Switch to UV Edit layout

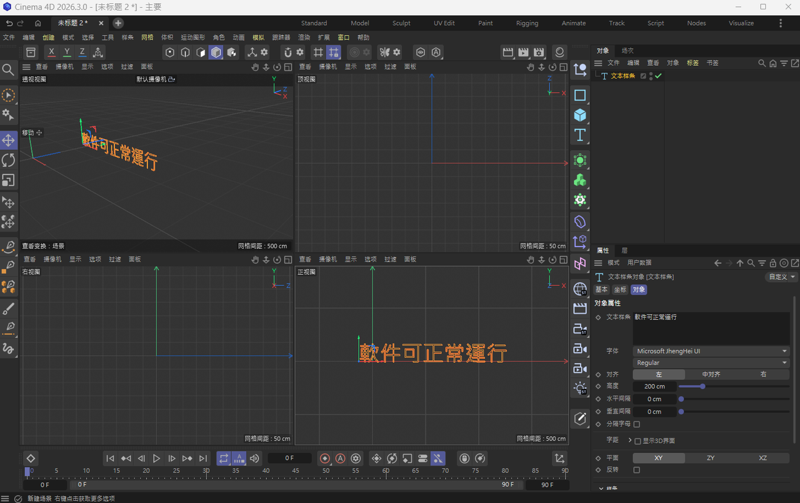click(x=444, y=23)
